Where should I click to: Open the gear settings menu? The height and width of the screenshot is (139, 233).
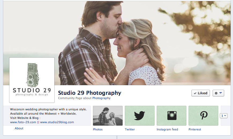(218, 93)
